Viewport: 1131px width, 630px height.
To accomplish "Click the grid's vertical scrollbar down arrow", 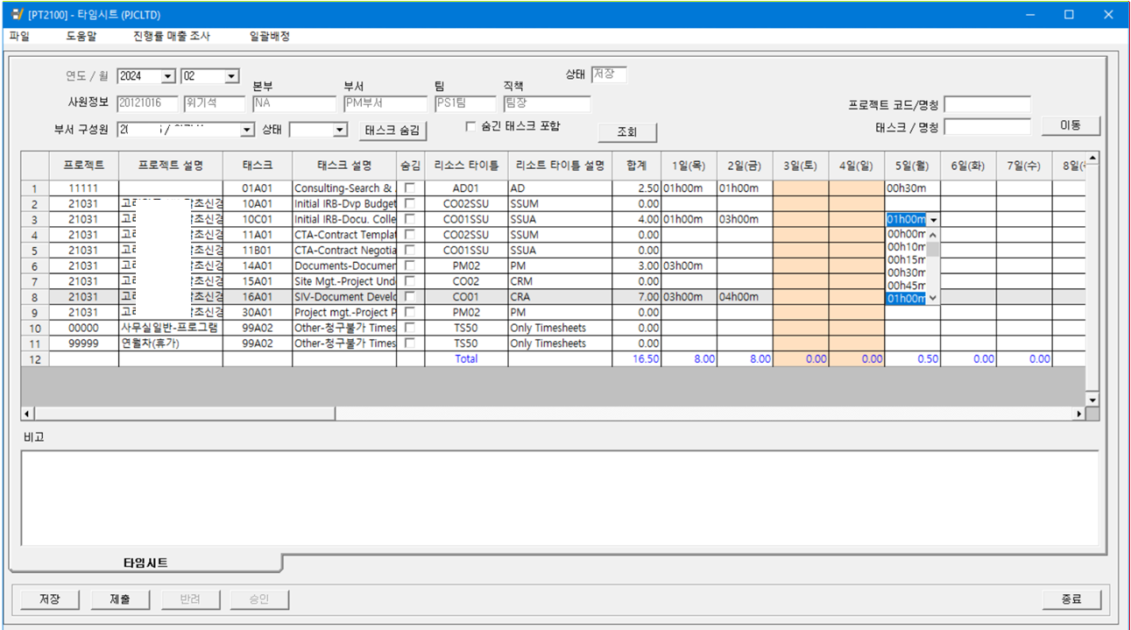I will pos(1092,400).
